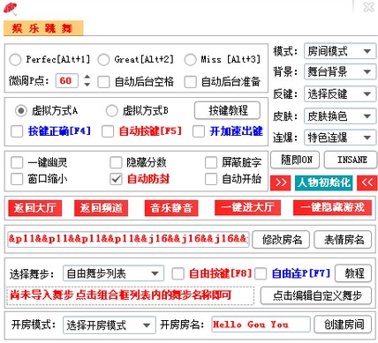Open the 按键教程 button

click(227, 110)
